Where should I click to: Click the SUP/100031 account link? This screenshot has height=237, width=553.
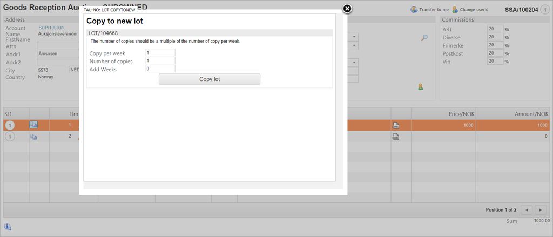(51, 28)
